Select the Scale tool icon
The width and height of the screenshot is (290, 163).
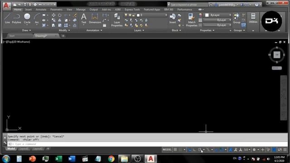click(59, 25)
